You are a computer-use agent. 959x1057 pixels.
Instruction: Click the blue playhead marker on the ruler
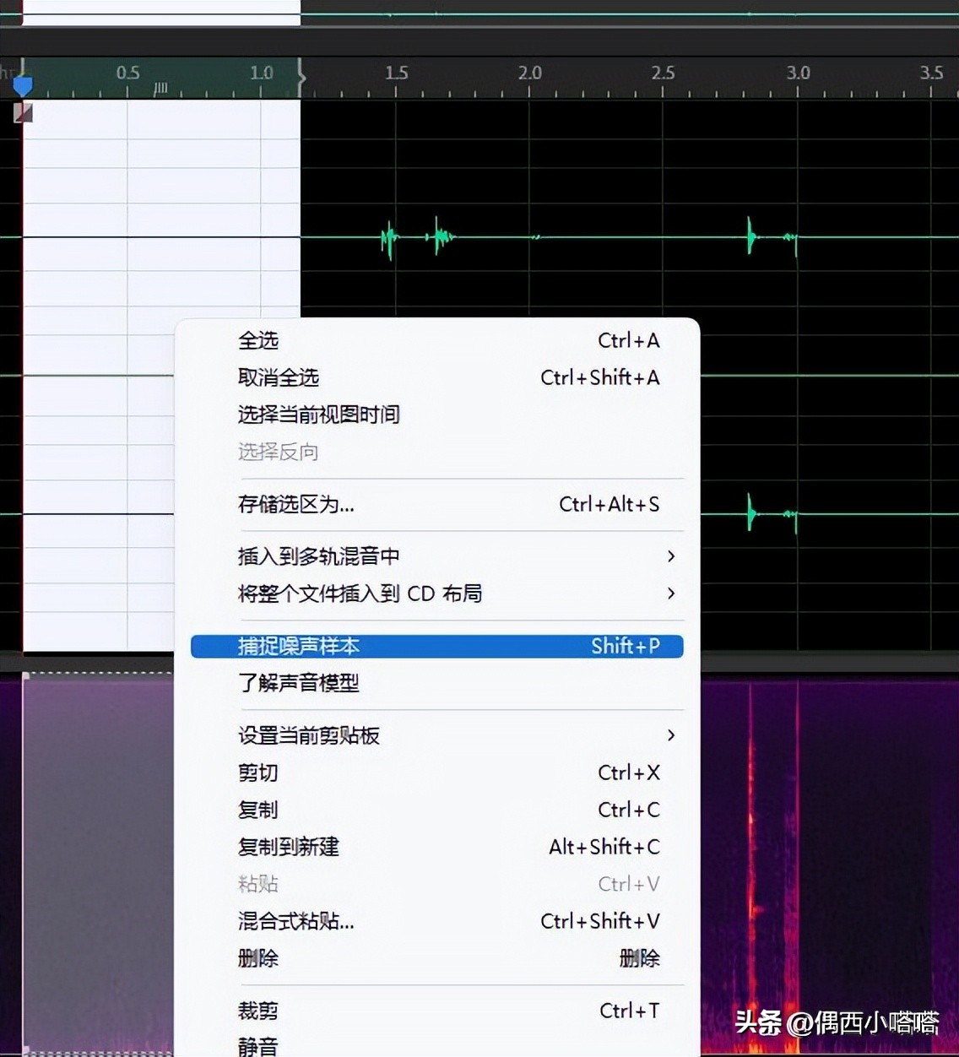point(23,84)
